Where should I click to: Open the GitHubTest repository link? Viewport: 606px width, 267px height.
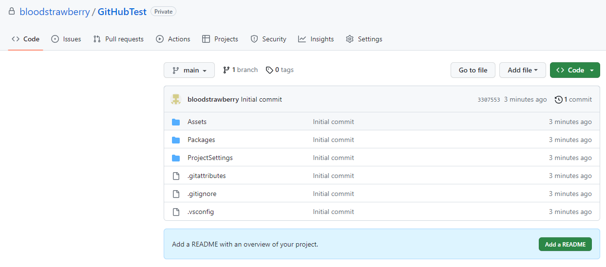click(x=122, y=12)
